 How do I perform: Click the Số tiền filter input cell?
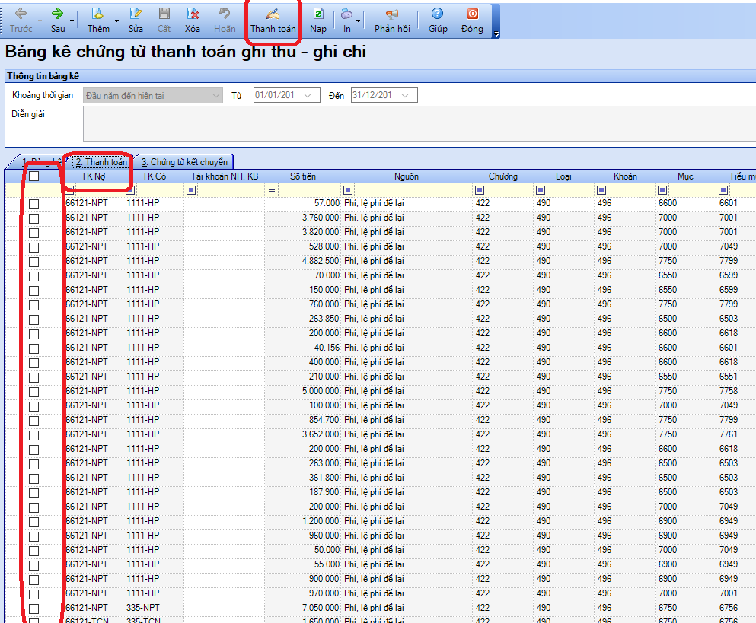309,190
